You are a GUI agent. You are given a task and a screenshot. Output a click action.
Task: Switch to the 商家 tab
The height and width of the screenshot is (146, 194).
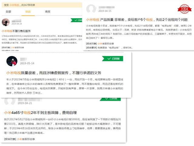[48, 12]
